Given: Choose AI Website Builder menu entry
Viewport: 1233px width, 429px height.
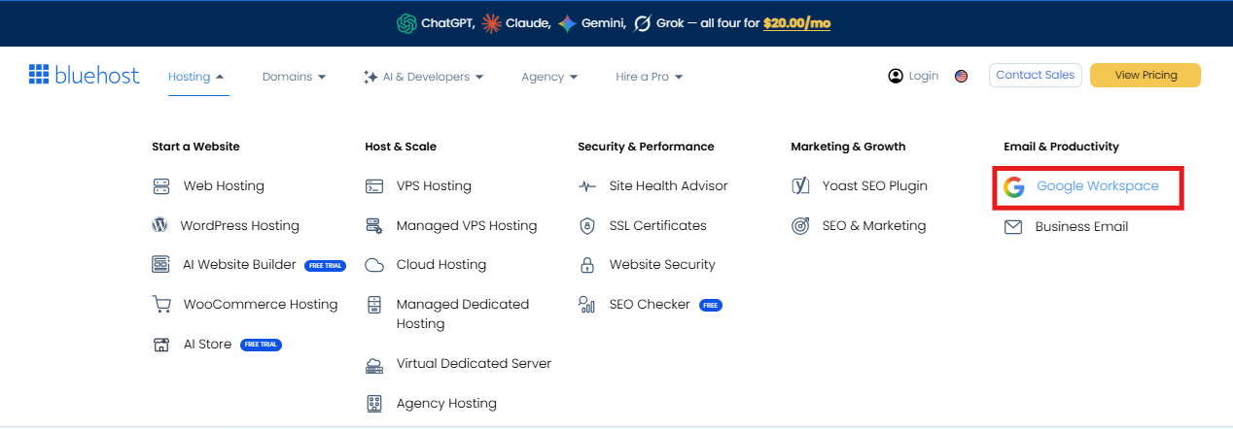Looking at the screenshot, I should 240,264.
